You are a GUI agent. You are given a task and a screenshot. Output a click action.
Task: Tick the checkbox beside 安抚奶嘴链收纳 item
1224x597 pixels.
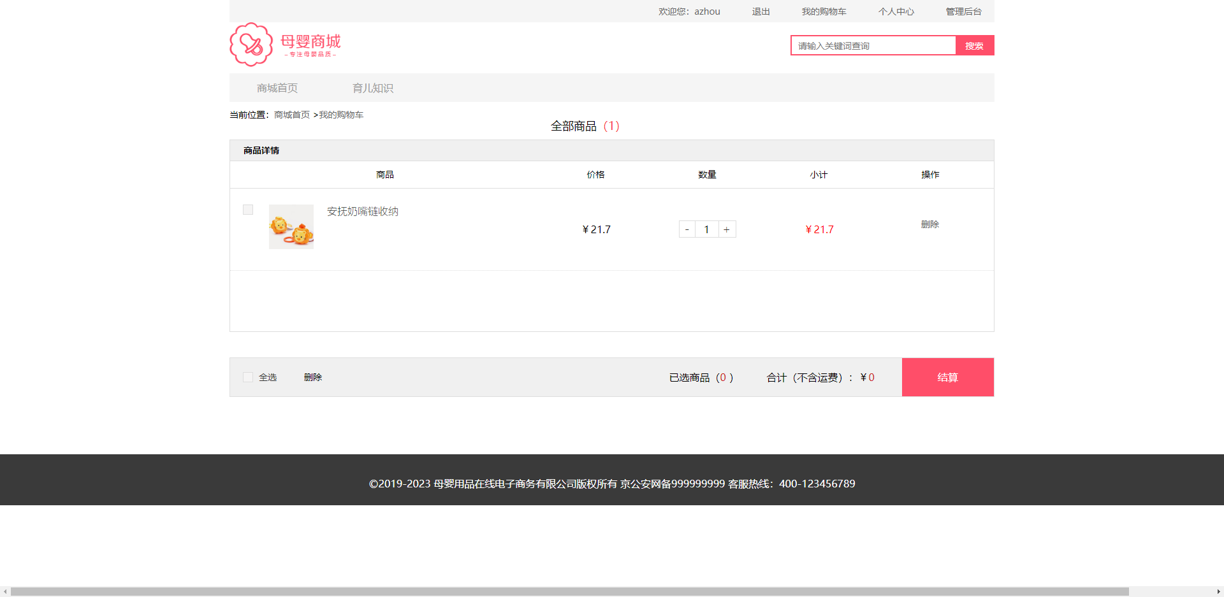tap(248, 210)
